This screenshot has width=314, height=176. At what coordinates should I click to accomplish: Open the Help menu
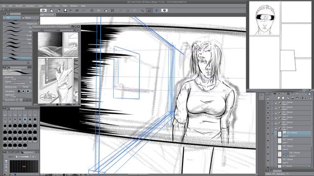point(83,6)
